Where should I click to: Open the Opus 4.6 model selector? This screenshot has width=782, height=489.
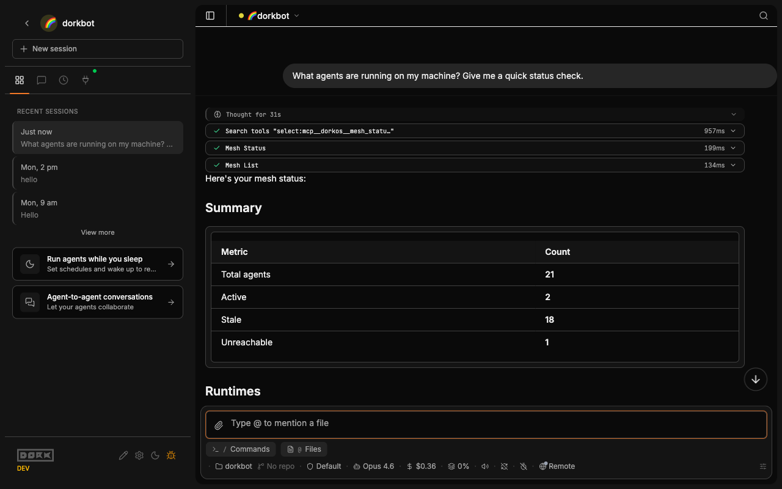coord(374,466)
